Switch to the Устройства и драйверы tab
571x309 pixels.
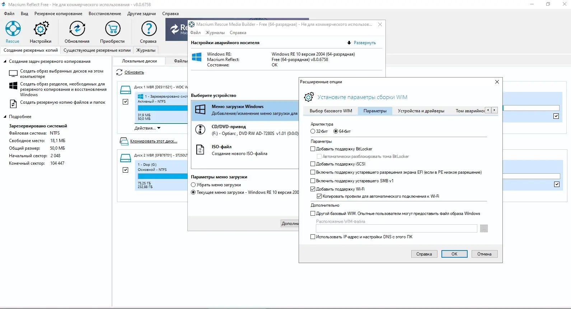click(x=421, y=111)
